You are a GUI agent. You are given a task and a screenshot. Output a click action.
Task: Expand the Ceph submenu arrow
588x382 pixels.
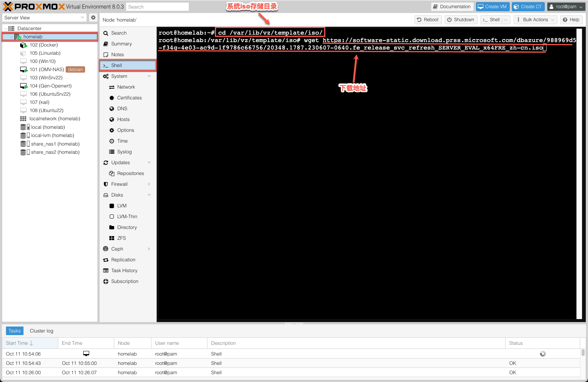tap(149, 249)
